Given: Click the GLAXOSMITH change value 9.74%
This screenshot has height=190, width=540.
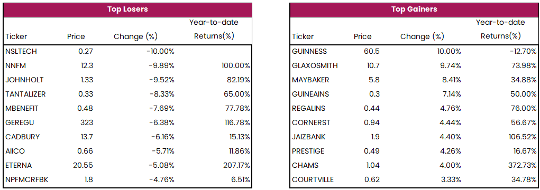Looking at the screenshot, I should 447,65.
